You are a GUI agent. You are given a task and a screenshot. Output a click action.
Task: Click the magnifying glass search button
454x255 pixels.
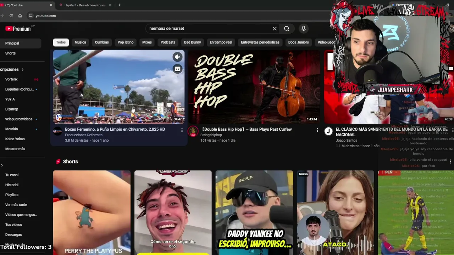[x=287, y=29]
